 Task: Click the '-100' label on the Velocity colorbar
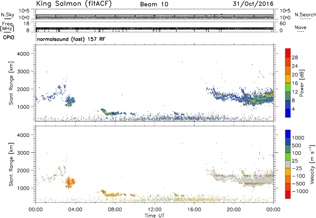299,176
